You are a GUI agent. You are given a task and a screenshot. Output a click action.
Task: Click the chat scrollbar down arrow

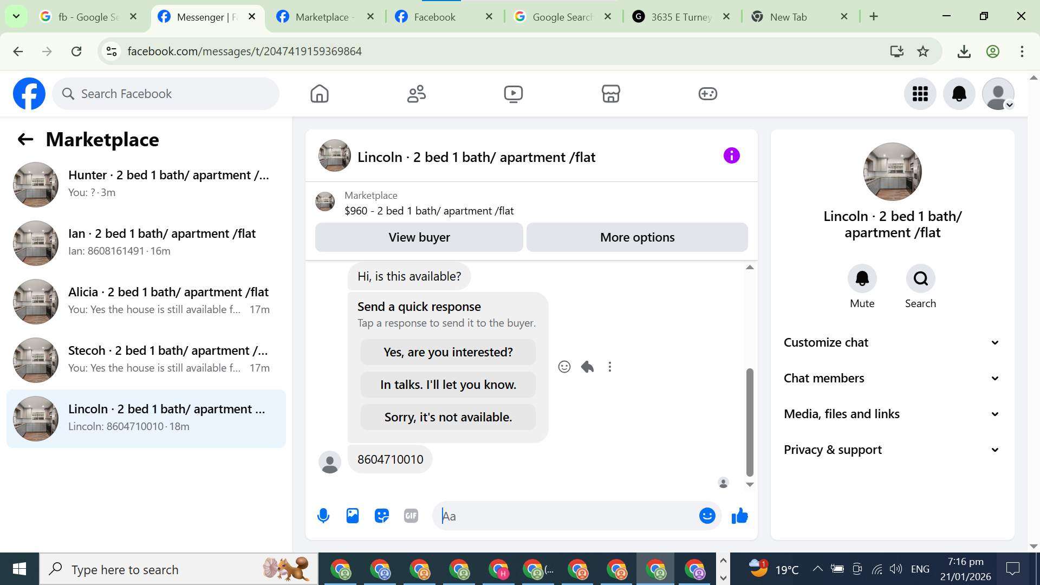pyautogui.click(x=750, y=484)
